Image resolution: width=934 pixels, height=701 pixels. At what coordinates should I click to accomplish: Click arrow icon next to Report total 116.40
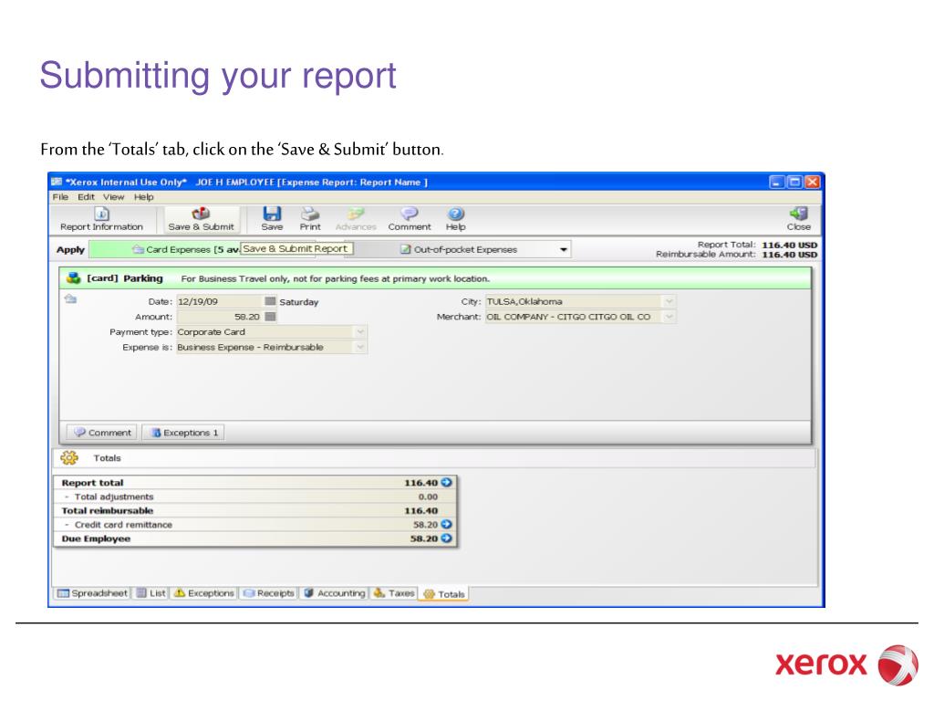point(446,482)
